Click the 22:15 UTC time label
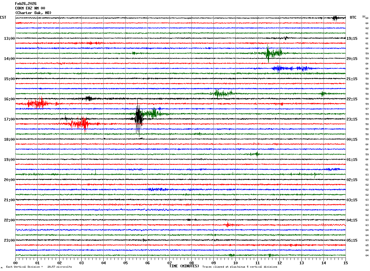The width and height of the screenshot is (370, 271). pyautogui.click(x=352, y=99)
